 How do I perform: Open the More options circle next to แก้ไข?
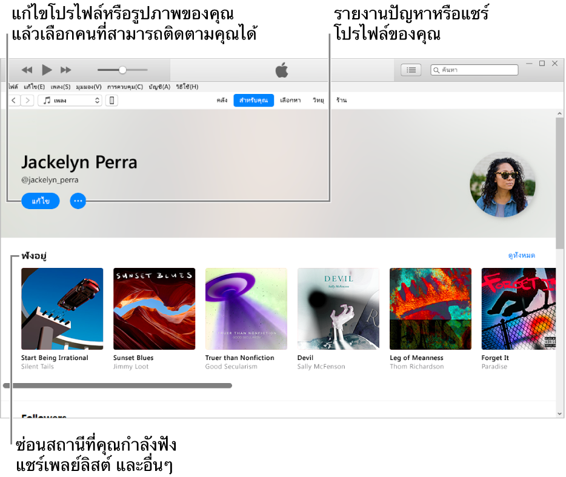[78, 201]
